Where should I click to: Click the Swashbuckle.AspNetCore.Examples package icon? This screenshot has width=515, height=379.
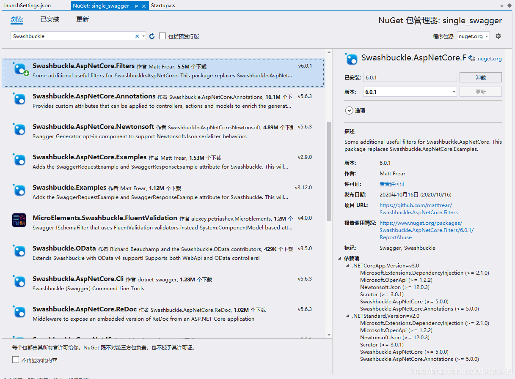coord(19,160)
